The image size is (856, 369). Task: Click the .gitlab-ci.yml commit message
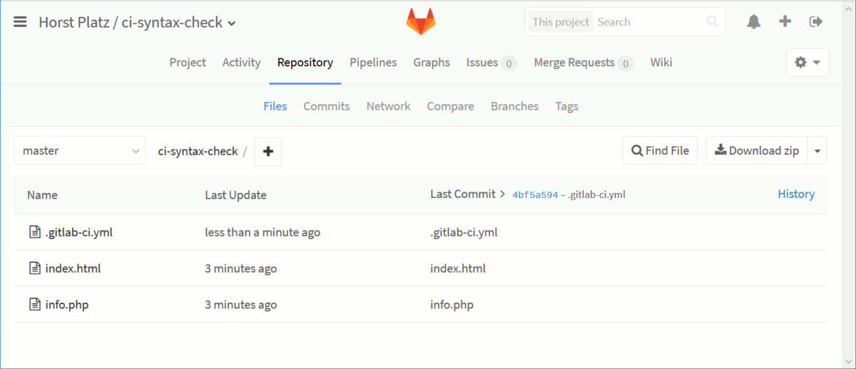click(x=464, y=232)
